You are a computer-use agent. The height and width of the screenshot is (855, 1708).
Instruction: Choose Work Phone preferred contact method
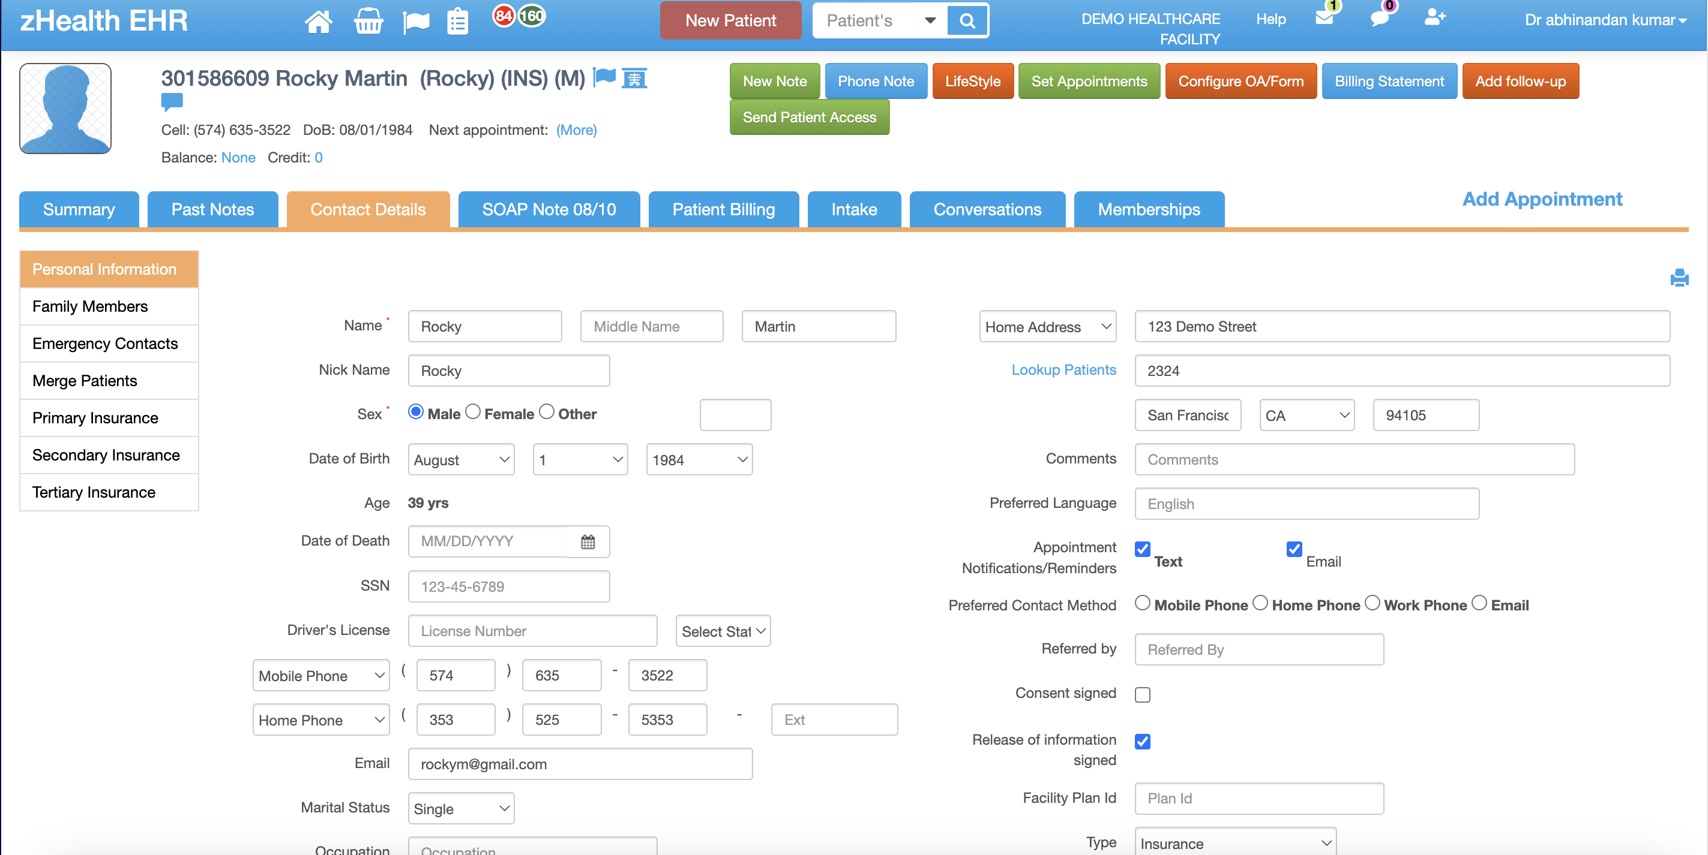(1373, 603)
